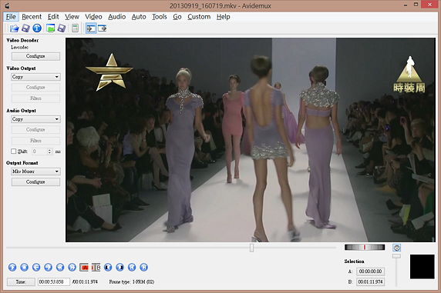Viewport: 441px width, 293px height.
Task: Open the Audio menu
Action: coord(116,17)
